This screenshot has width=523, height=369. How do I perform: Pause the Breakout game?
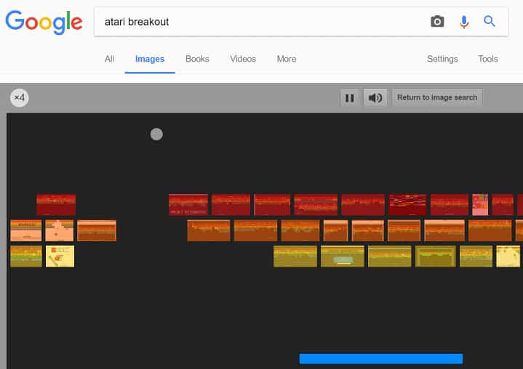point(350,98)
